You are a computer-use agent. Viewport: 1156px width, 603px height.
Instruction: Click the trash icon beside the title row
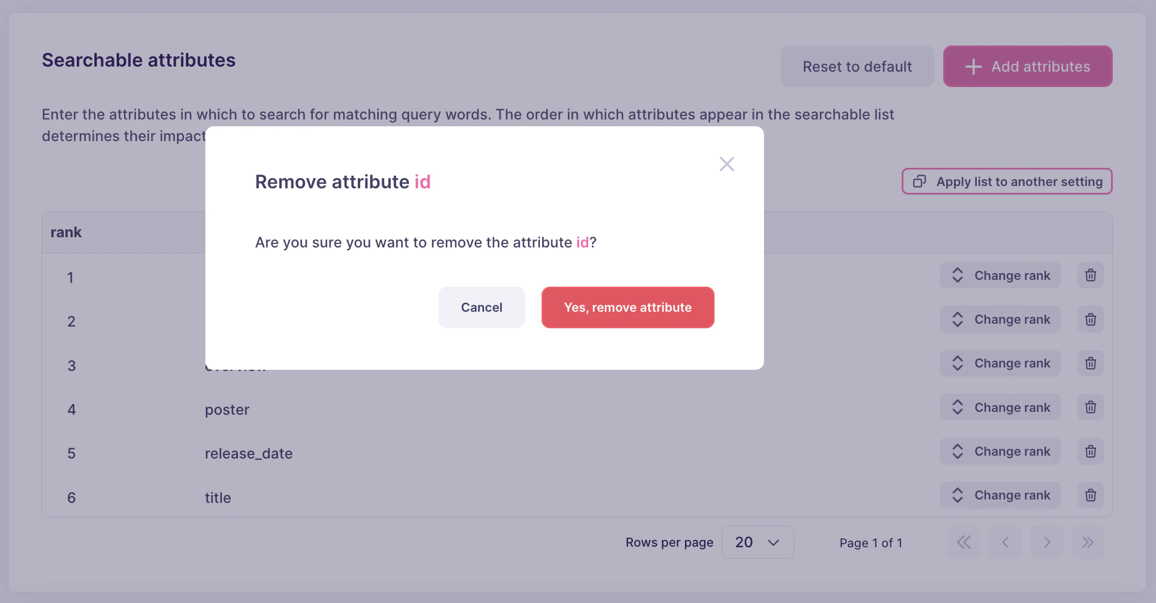pyautogui.click(x=1090, y=495)
